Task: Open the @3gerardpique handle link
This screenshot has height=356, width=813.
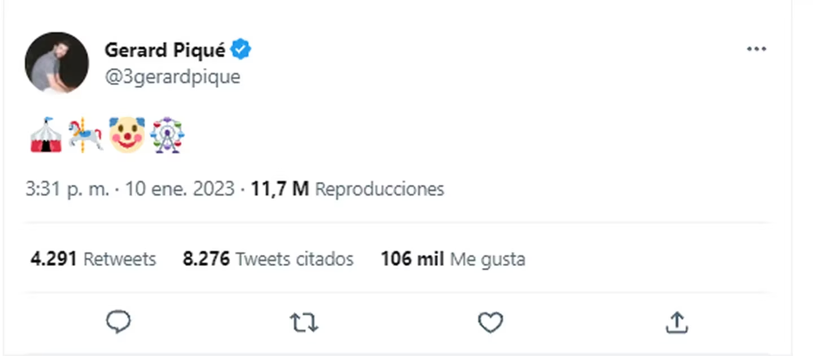Action: tap(173, 77)
